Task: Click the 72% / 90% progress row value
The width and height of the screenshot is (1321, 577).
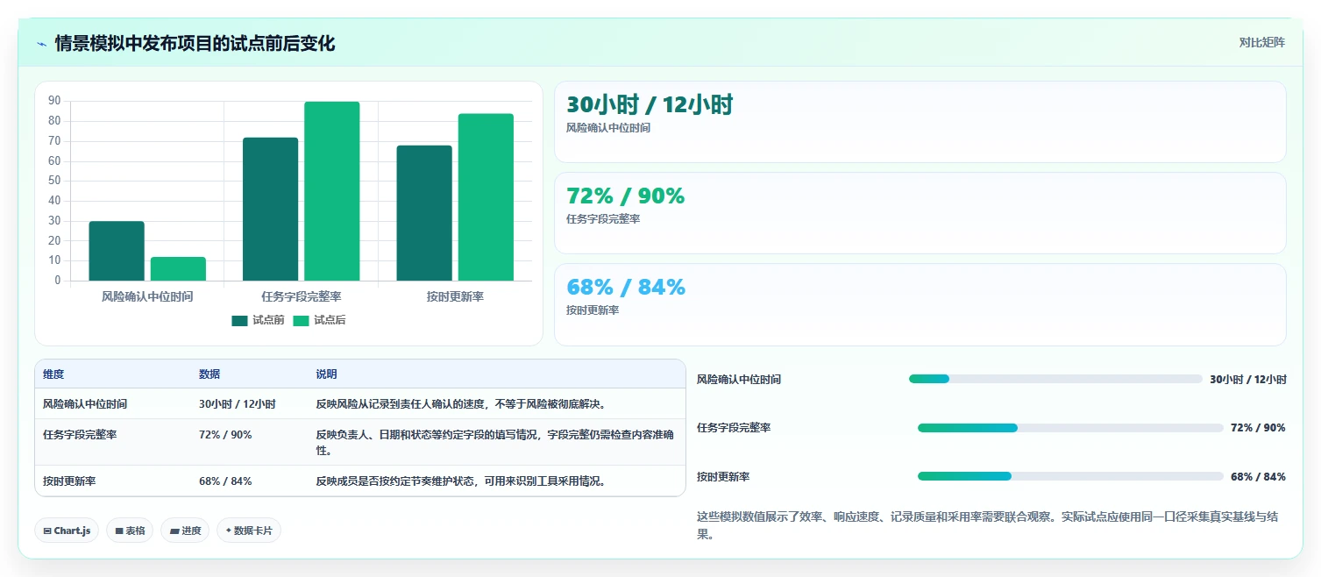Action: pyautogui.click(x=1258, y=428)
